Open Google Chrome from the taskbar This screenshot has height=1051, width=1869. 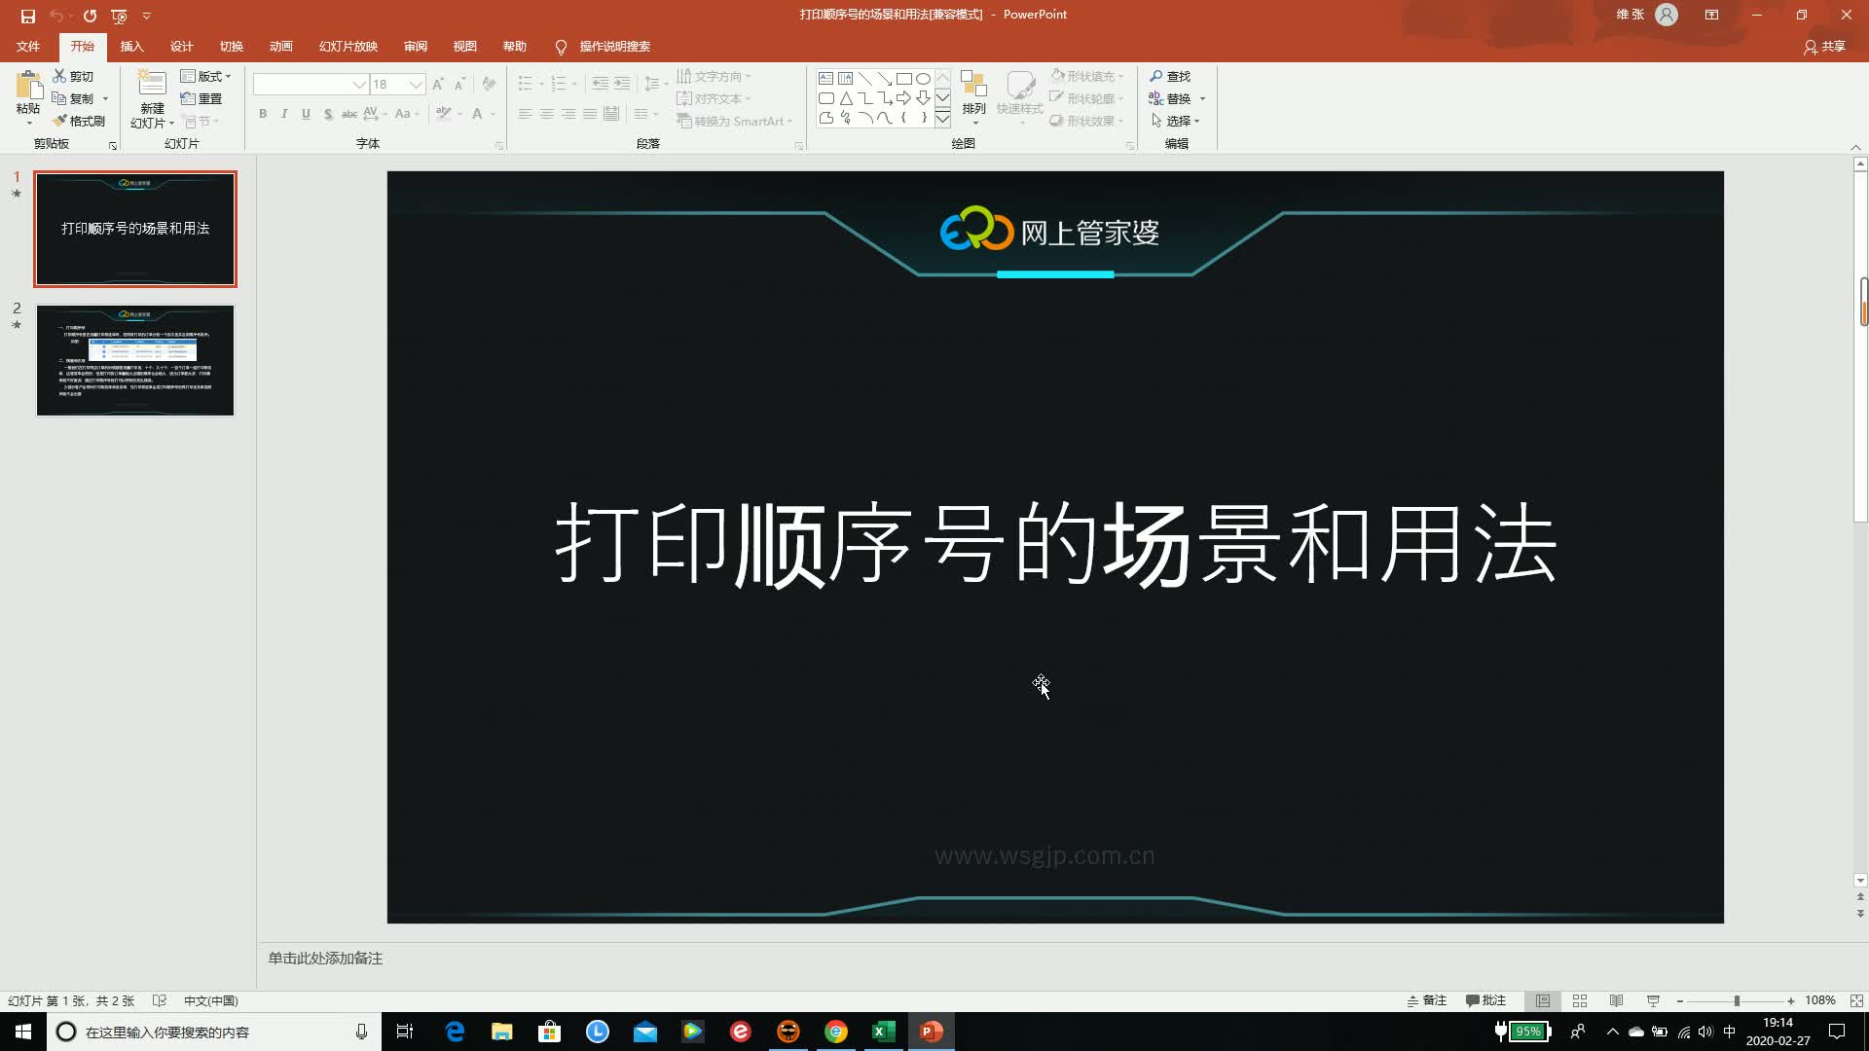(x=836, y=1032)
